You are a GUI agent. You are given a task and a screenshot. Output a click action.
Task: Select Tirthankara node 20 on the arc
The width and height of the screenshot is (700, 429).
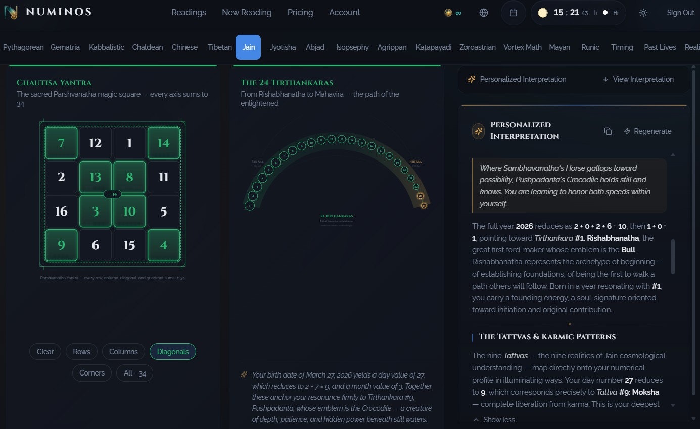[404, 170]
